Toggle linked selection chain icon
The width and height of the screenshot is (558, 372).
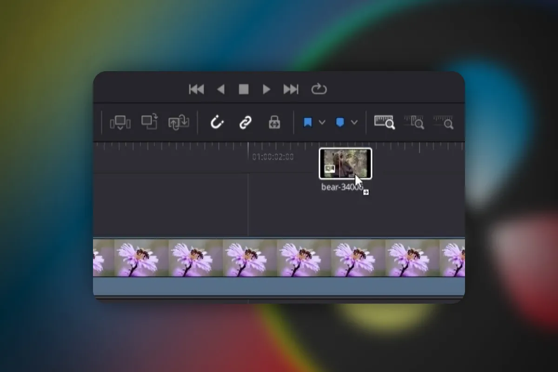[245, 123]
